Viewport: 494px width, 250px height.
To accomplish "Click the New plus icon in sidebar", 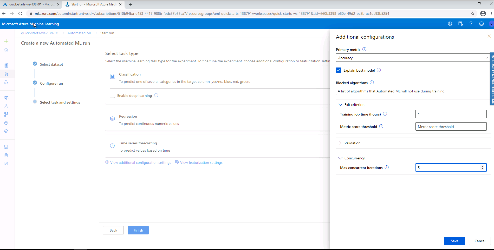I will coord(6,41).
